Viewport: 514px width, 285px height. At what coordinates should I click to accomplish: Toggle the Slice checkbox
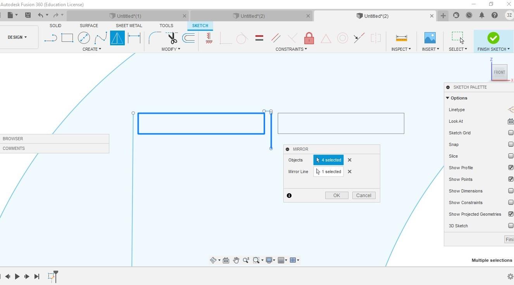511,156
